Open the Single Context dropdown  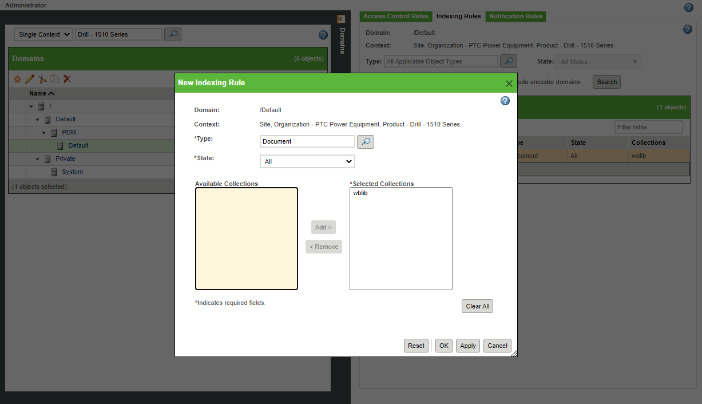[43, 34]
